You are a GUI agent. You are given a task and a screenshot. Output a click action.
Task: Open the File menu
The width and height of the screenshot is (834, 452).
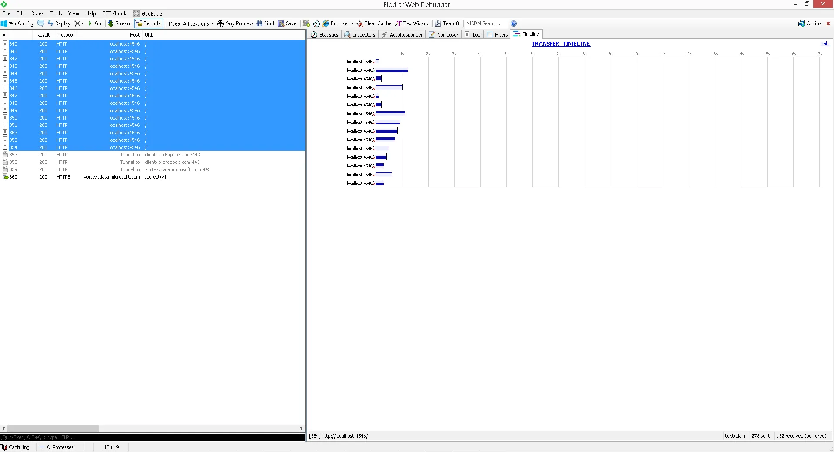pos(7,13)
